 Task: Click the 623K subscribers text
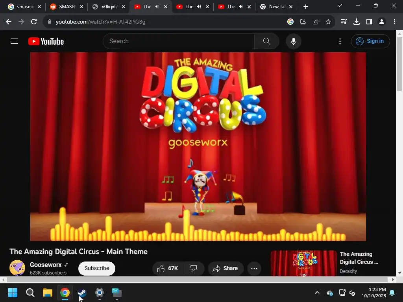pyautogui.click(x=48, y=273)
